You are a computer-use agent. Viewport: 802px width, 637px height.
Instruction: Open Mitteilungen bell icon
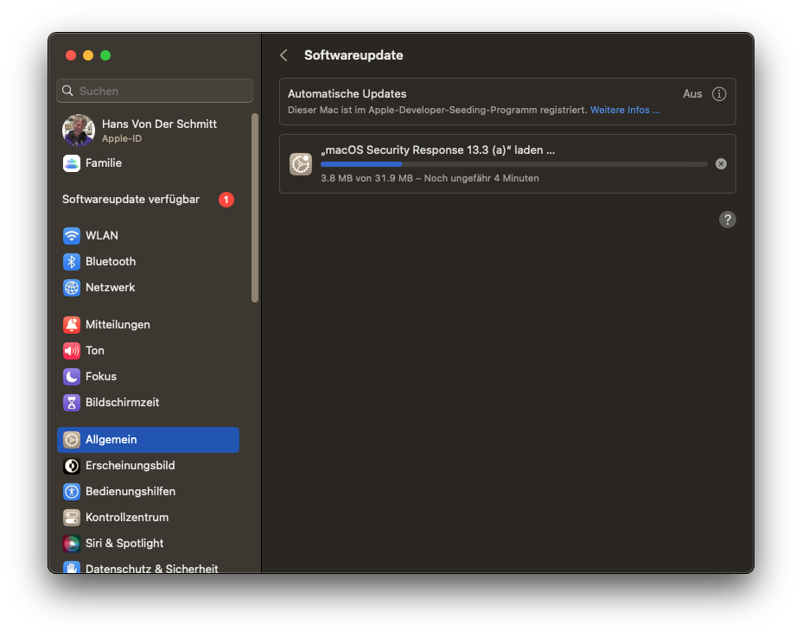pyautogui.click(x=72, y=325)
